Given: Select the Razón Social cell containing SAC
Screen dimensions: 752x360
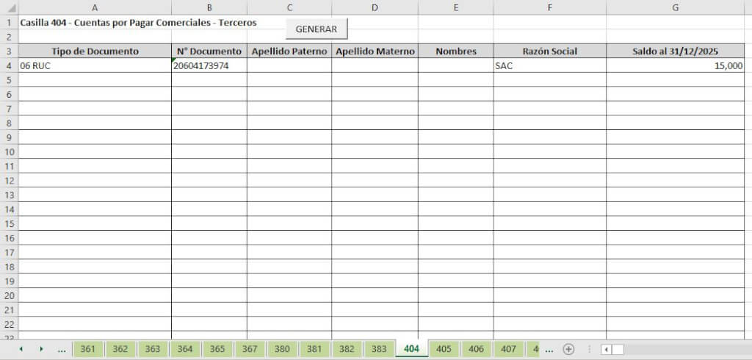Looking at the screenshot, I should [x=549, y=65].
